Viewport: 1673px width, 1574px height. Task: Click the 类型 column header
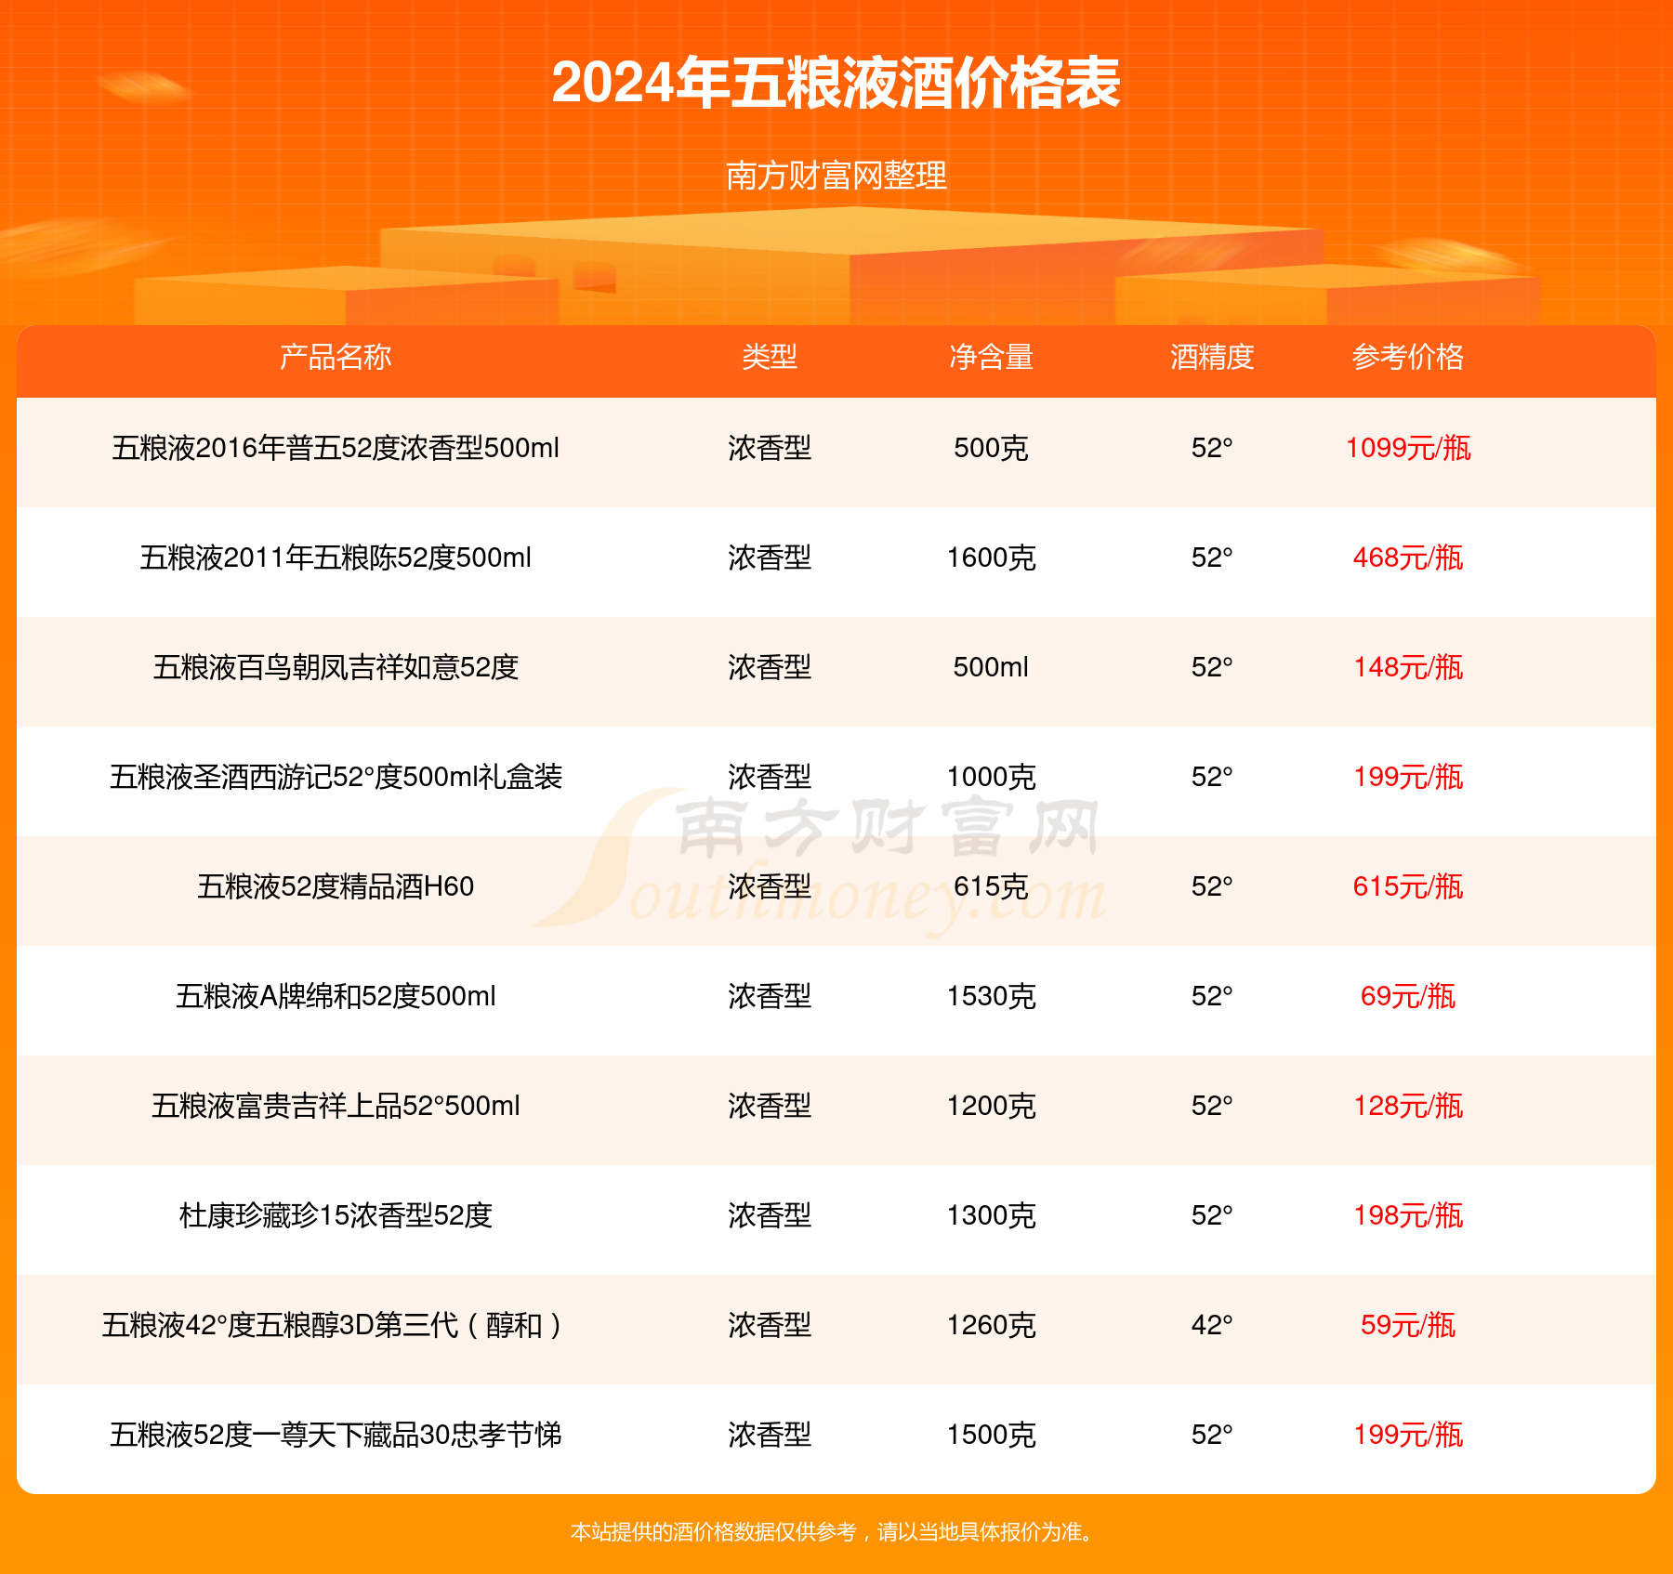point(770,357)
